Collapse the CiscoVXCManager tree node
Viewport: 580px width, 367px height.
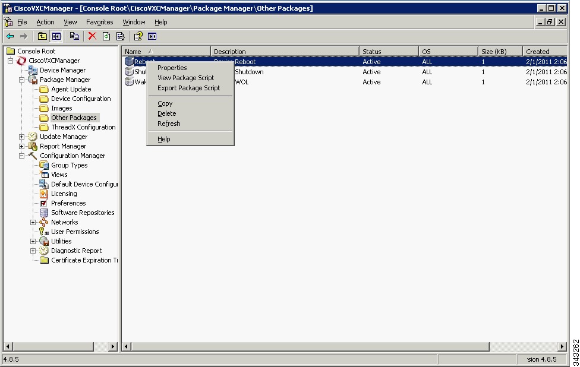10,61
